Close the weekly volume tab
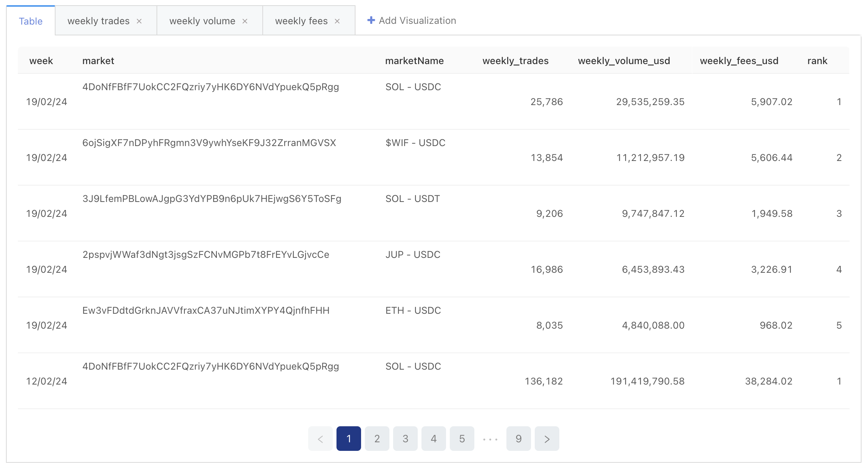 245,21
